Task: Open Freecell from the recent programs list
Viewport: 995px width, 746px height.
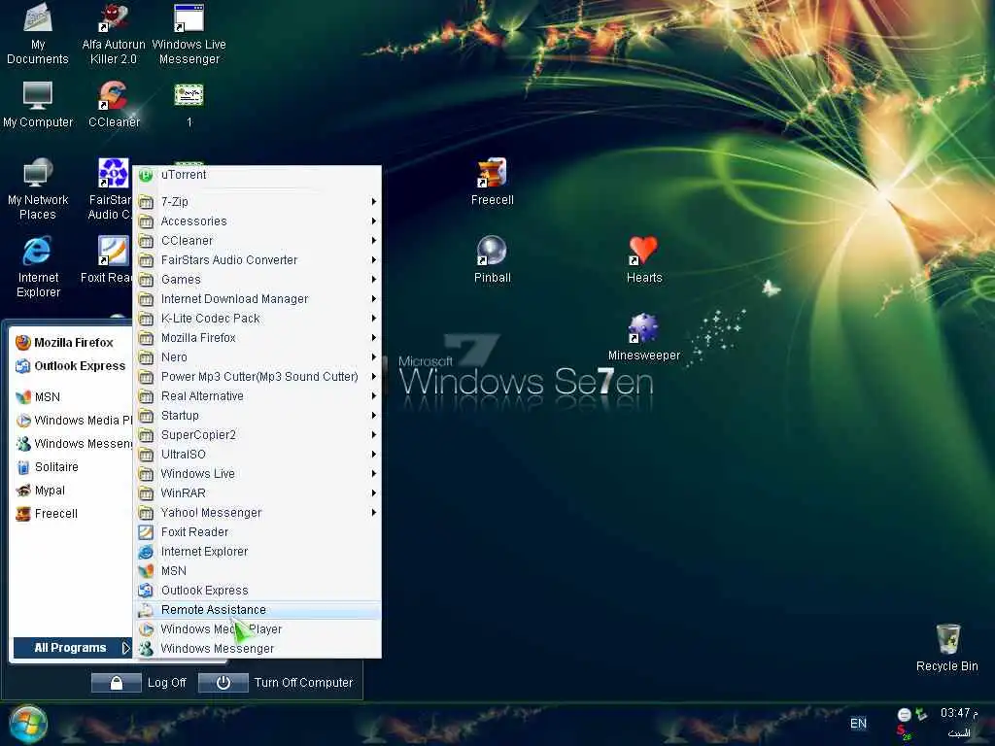Action: pyautogui.click(x=72, y=514)
